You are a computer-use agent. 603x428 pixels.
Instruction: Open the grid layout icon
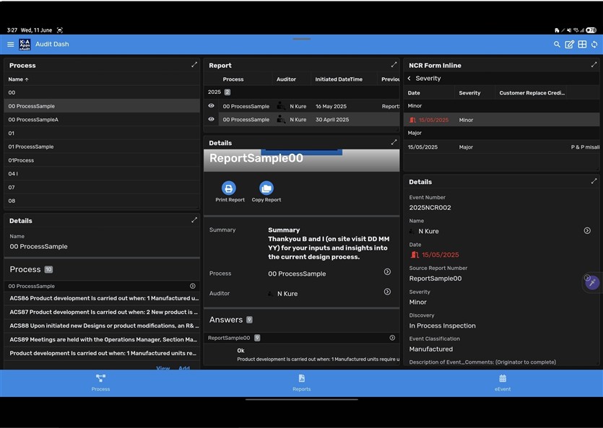pyautogui.click(x=582, y=45)
